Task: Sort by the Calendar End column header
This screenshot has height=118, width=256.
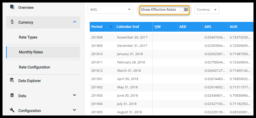Action: coord(127,27)
